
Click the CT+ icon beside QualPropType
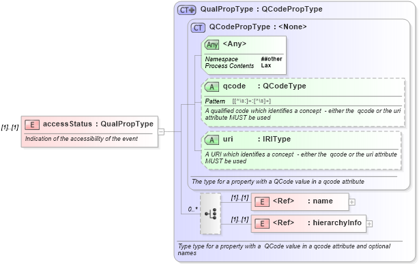pyautogui.click(x=187, y=10)
